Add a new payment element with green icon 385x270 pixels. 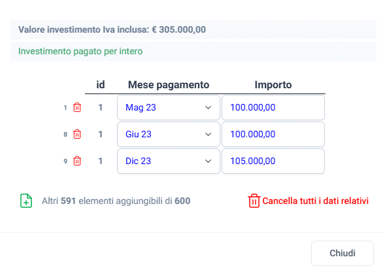(26, 201)
